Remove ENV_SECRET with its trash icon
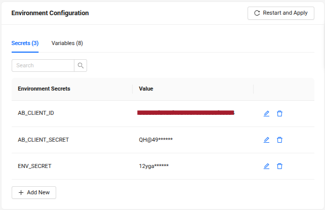This screenshot has height=210, width=325. [279, 166]
